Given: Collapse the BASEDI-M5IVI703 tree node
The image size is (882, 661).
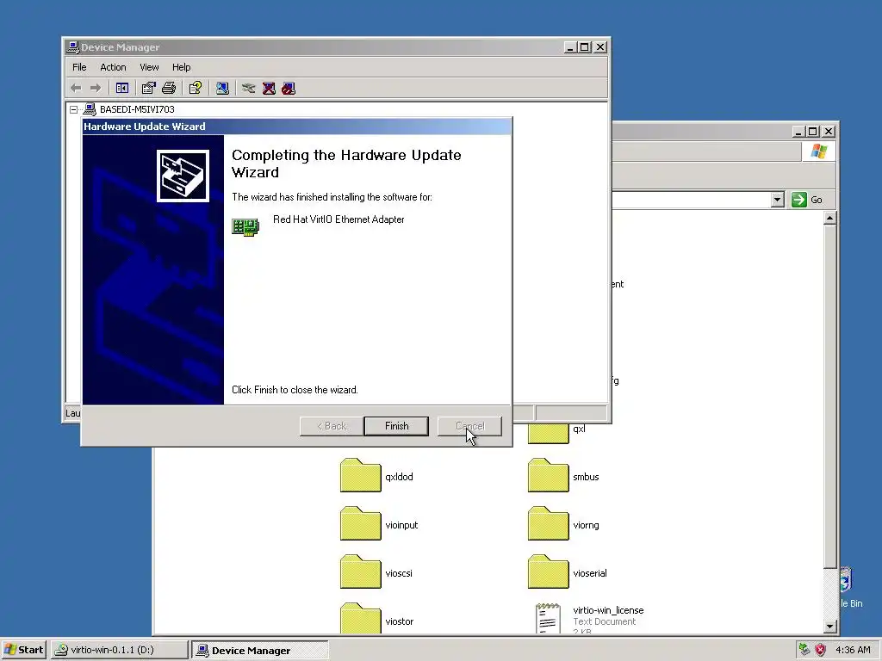Looking at the screenshot, I should pos(74,109).
